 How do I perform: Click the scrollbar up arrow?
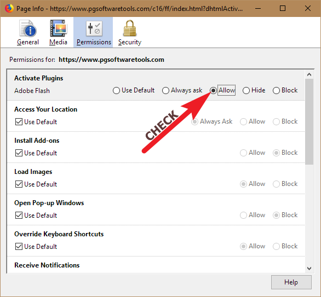[309, 74]
